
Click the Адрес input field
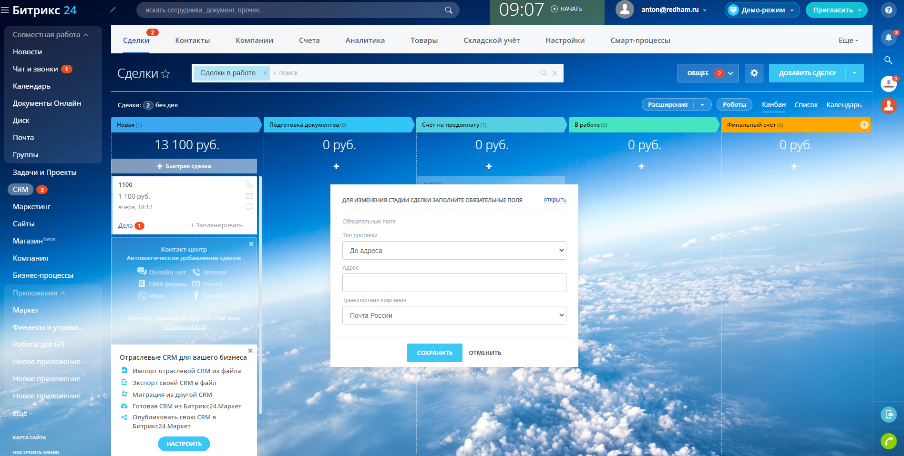[x=454, y=283]
